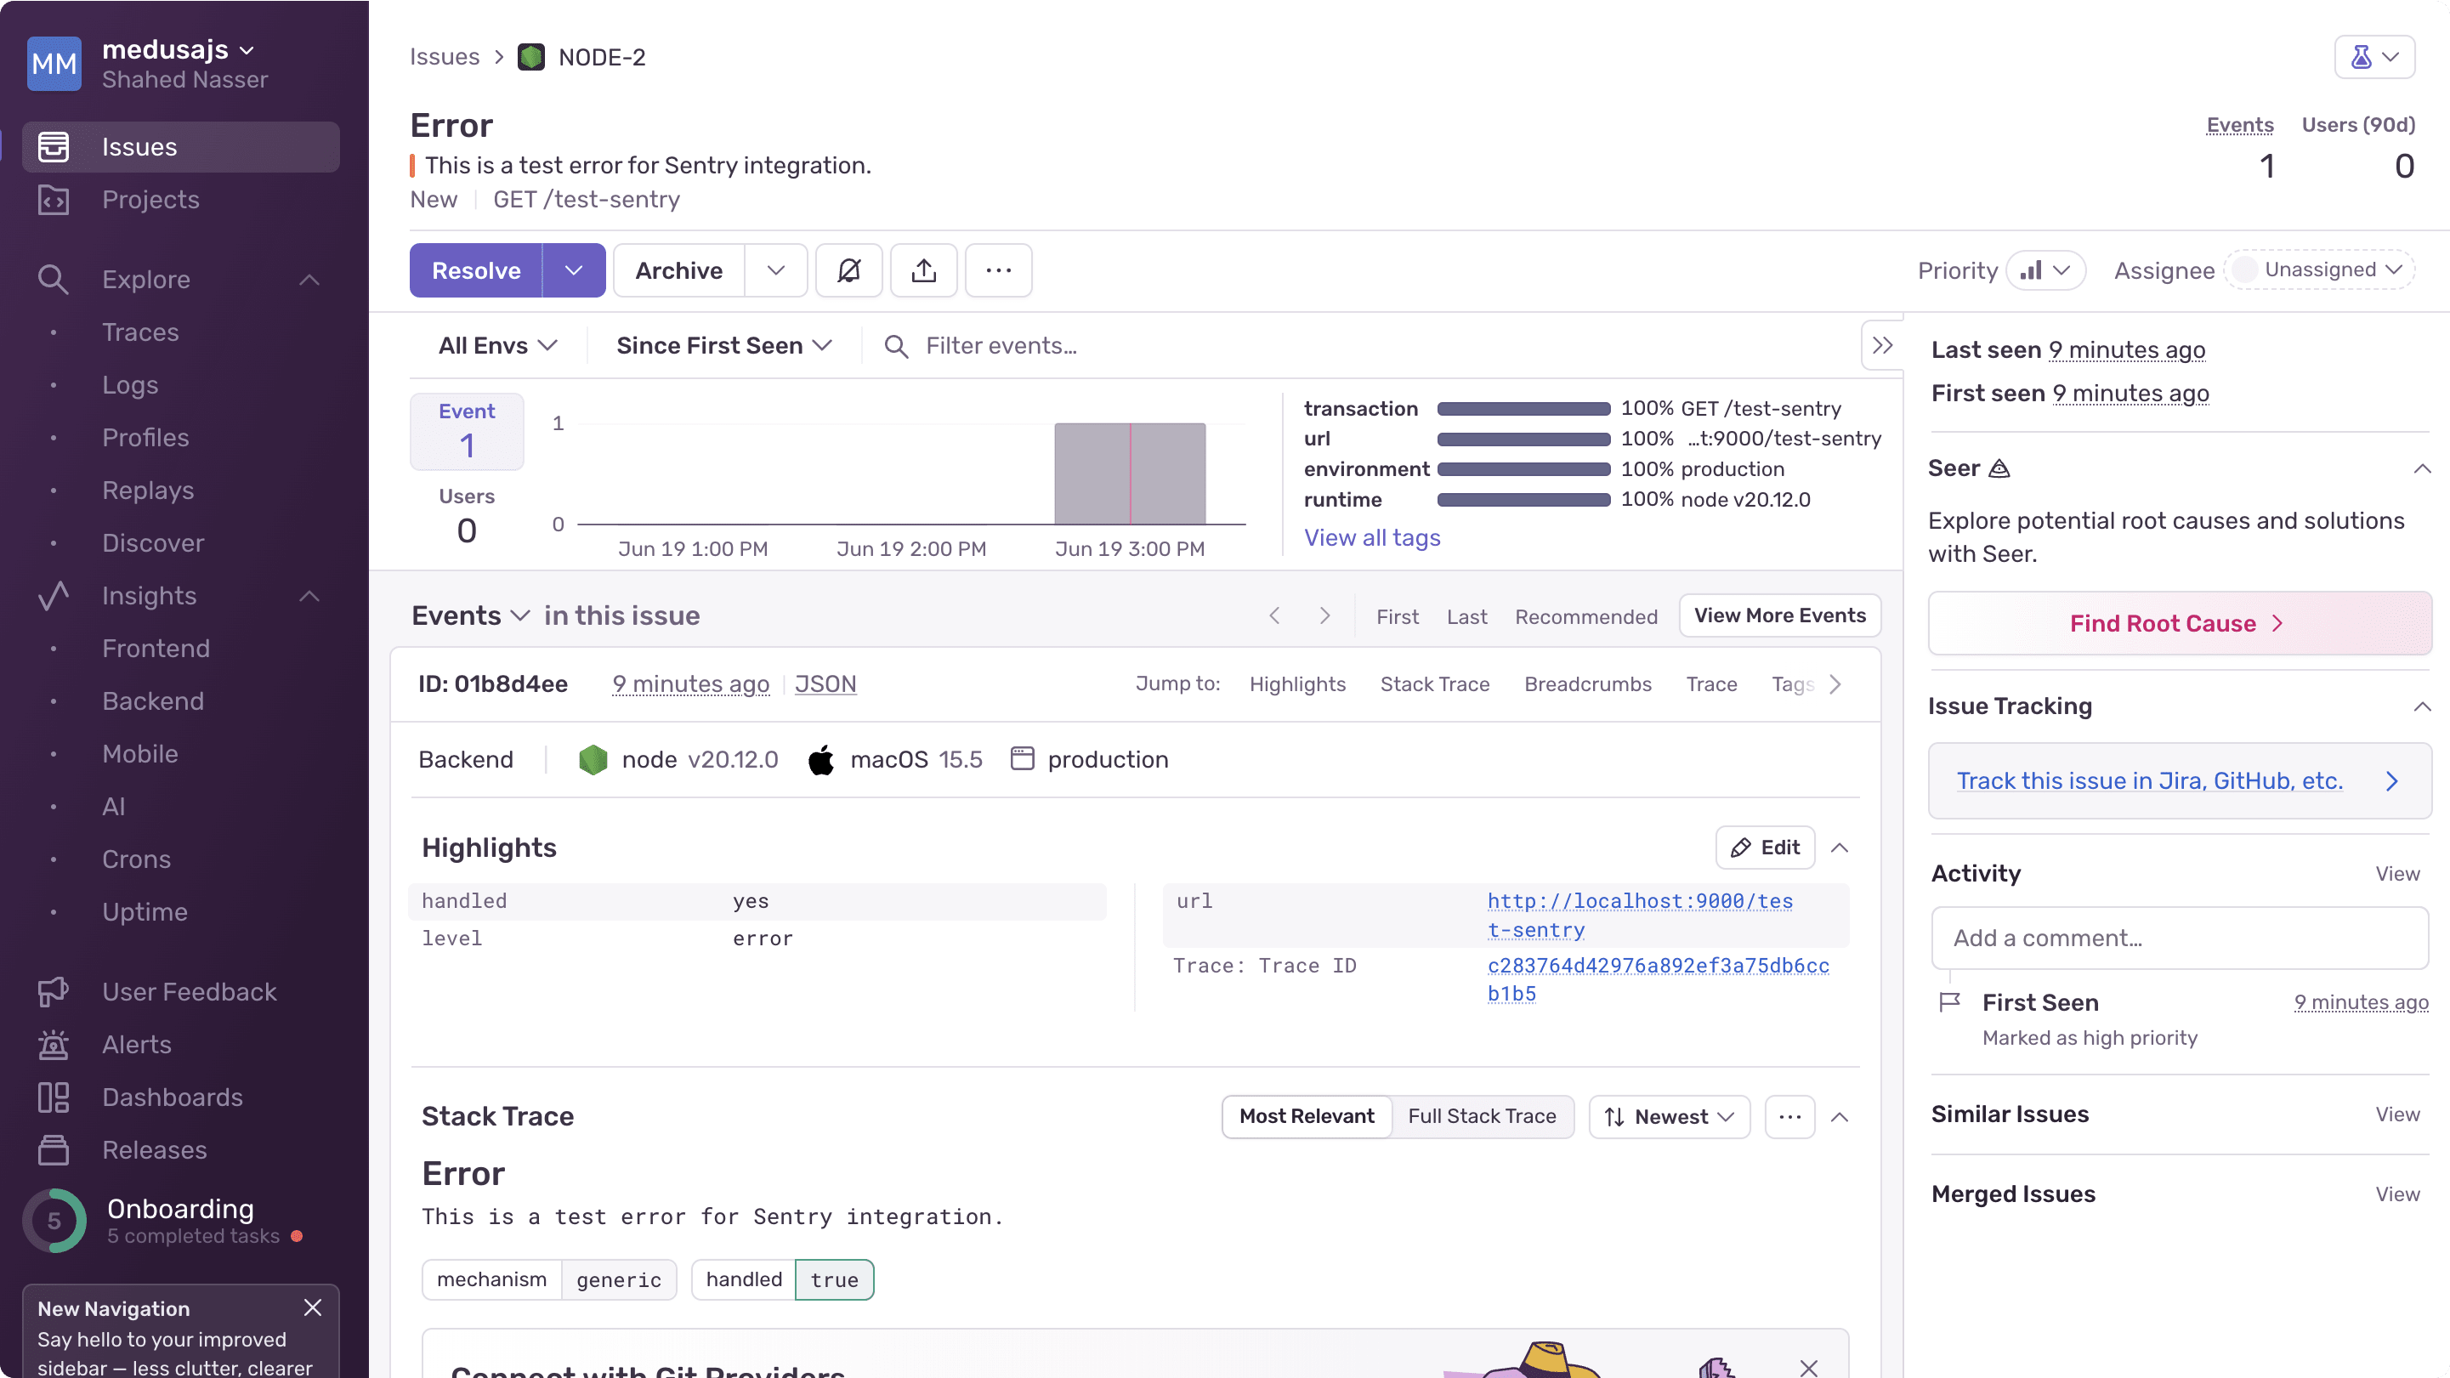
Task: Click the Filter events search field
Action: [1001, 346]
